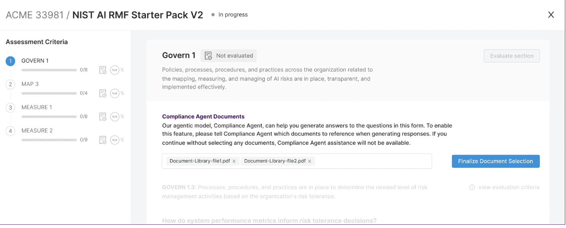The image size is (566, 228).
Task: Click Finalize Document Selection button
Action: pos(495,161)
